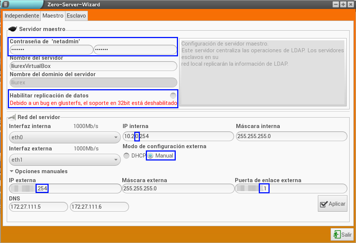Maximize the Zero-Server-Wizard window

click(343, 4)
